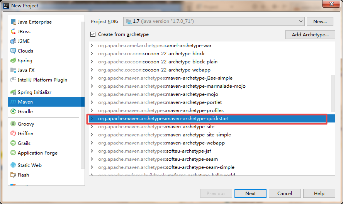
Task: Click the IntelliJ logo in title bar
Action: tap(6, 5)
